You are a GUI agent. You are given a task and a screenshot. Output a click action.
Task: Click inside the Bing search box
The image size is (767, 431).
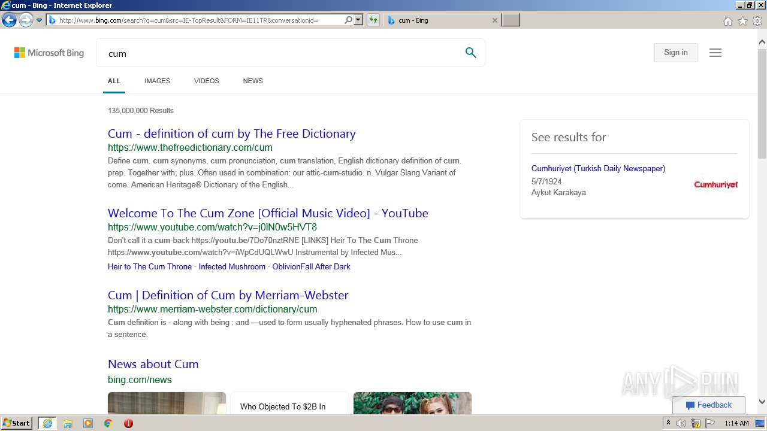click(282, 53)
